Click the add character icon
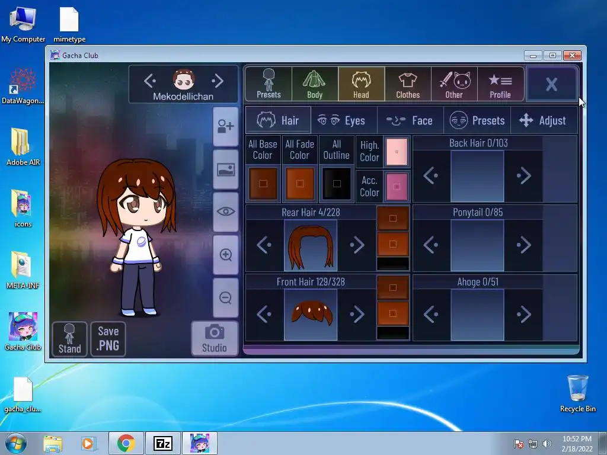Screen dimensions: 607x455 click(x=225, y=127)
